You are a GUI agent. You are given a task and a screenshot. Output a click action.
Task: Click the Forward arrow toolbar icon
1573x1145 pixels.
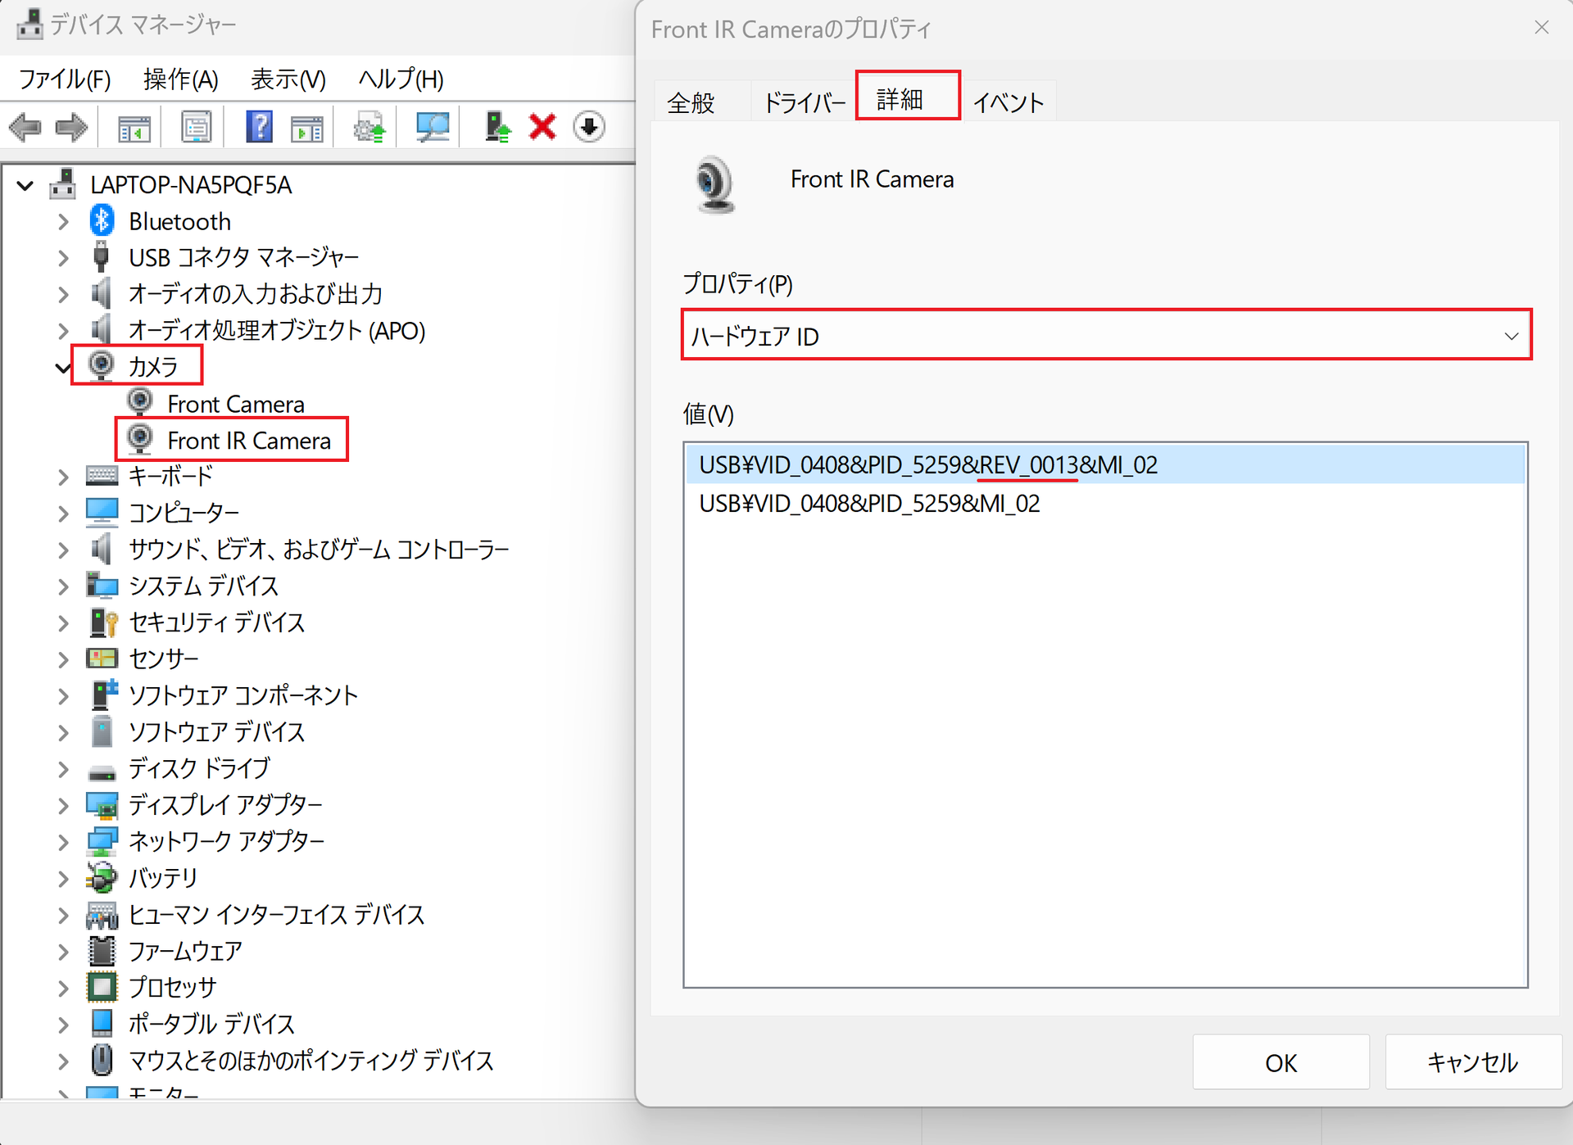point(71,128)
